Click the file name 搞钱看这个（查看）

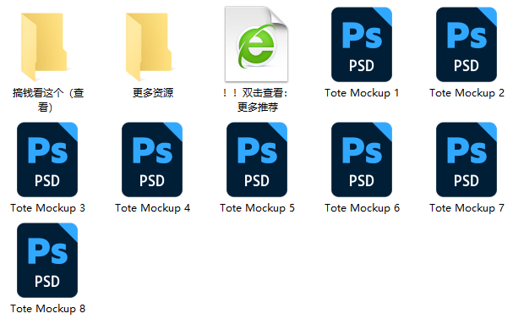point(48,100)
